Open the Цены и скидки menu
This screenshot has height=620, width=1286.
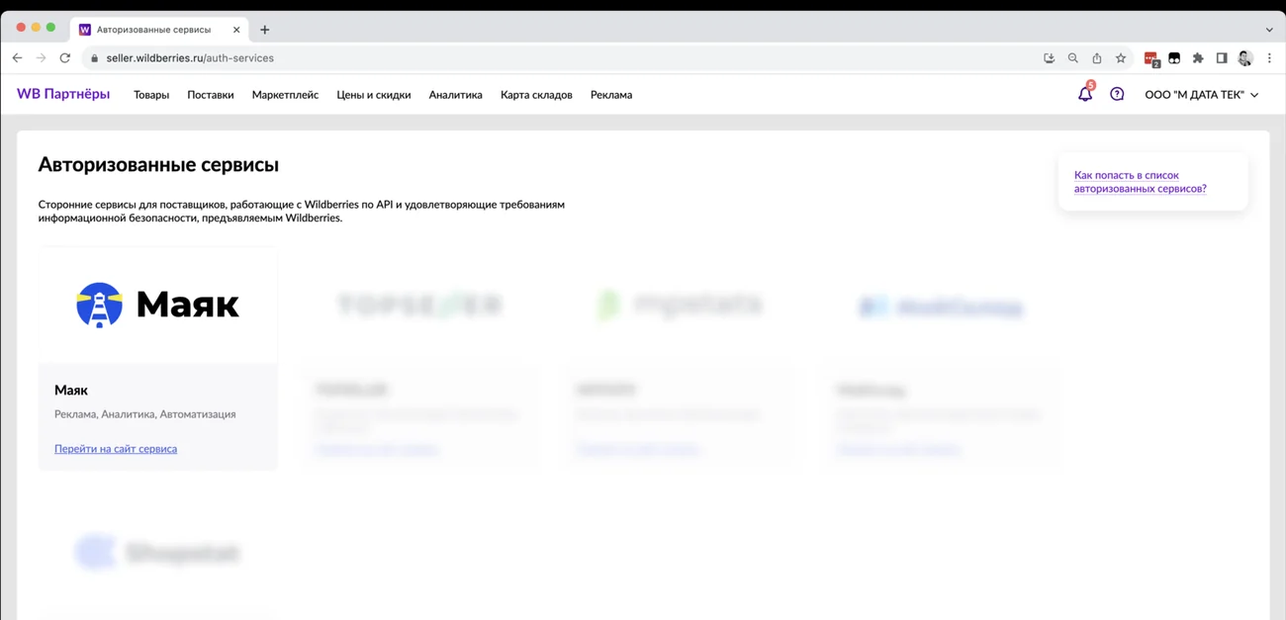374,95
